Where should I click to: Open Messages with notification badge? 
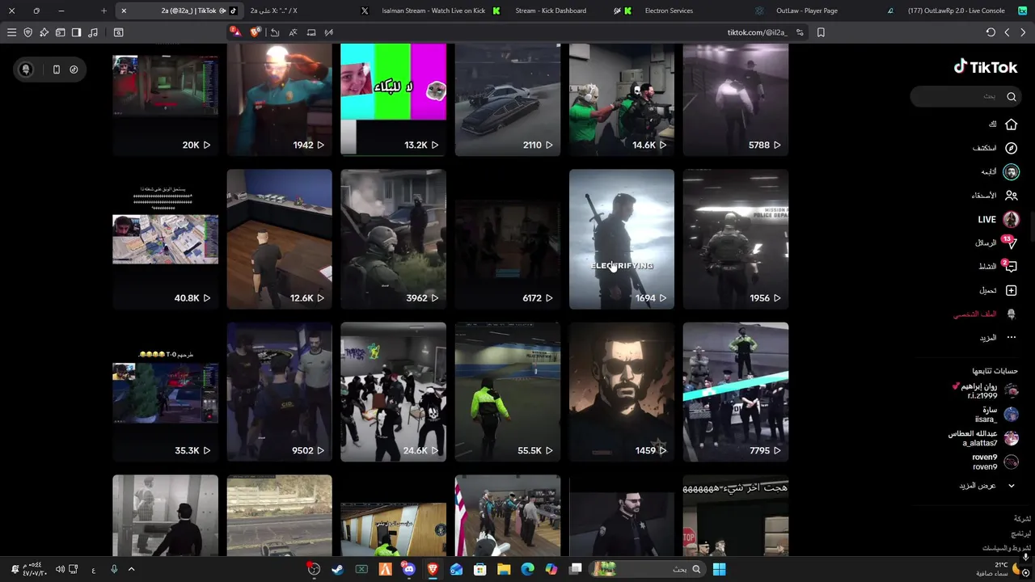(998, 242)
